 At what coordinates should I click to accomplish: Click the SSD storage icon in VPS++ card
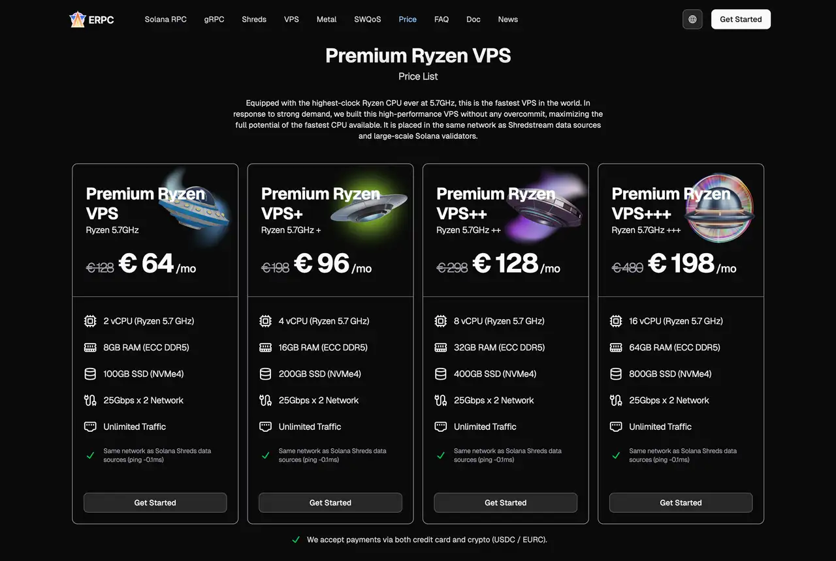tap(441, 374)
